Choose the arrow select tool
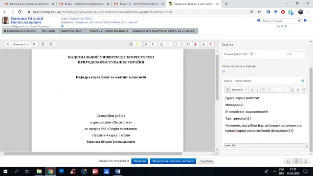Image resolution: width=313 pixels, height=176 pixels. 153,44
